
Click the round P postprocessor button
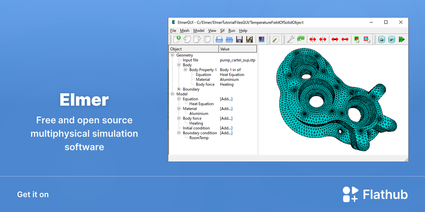click(392, 39)
